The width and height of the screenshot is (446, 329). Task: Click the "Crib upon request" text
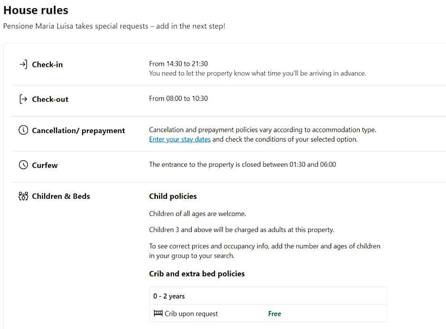point(191,314)
